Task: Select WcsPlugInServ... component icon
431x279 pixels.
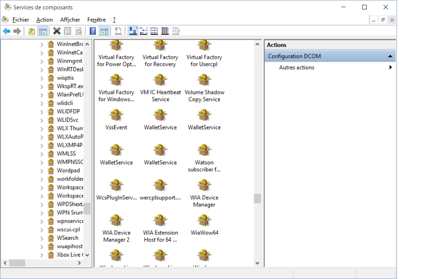Action: tap(116, 190)
